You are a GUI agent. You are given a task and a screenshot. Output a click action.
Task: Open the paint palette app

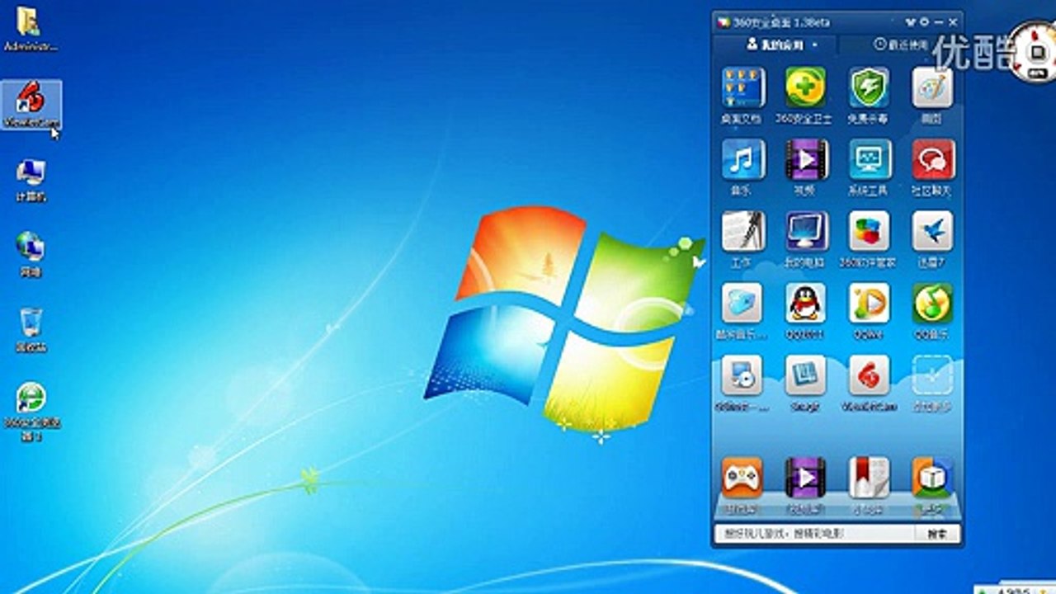click(x=932, y=88)
